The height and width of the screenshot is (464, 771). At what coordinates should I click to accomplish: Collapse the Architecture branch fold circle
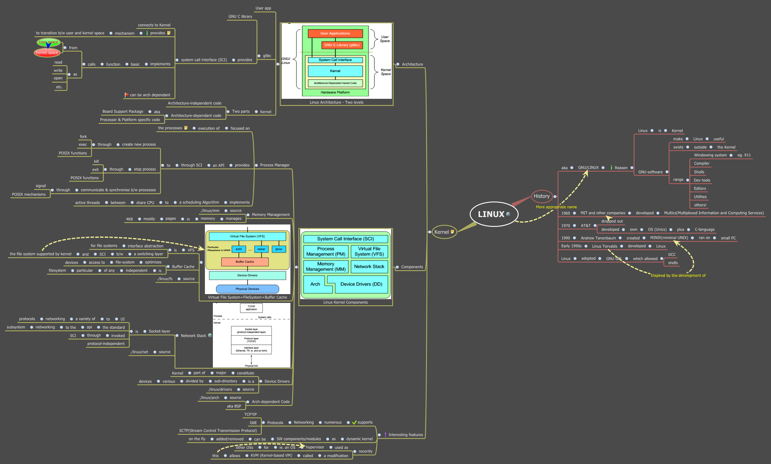398,64
